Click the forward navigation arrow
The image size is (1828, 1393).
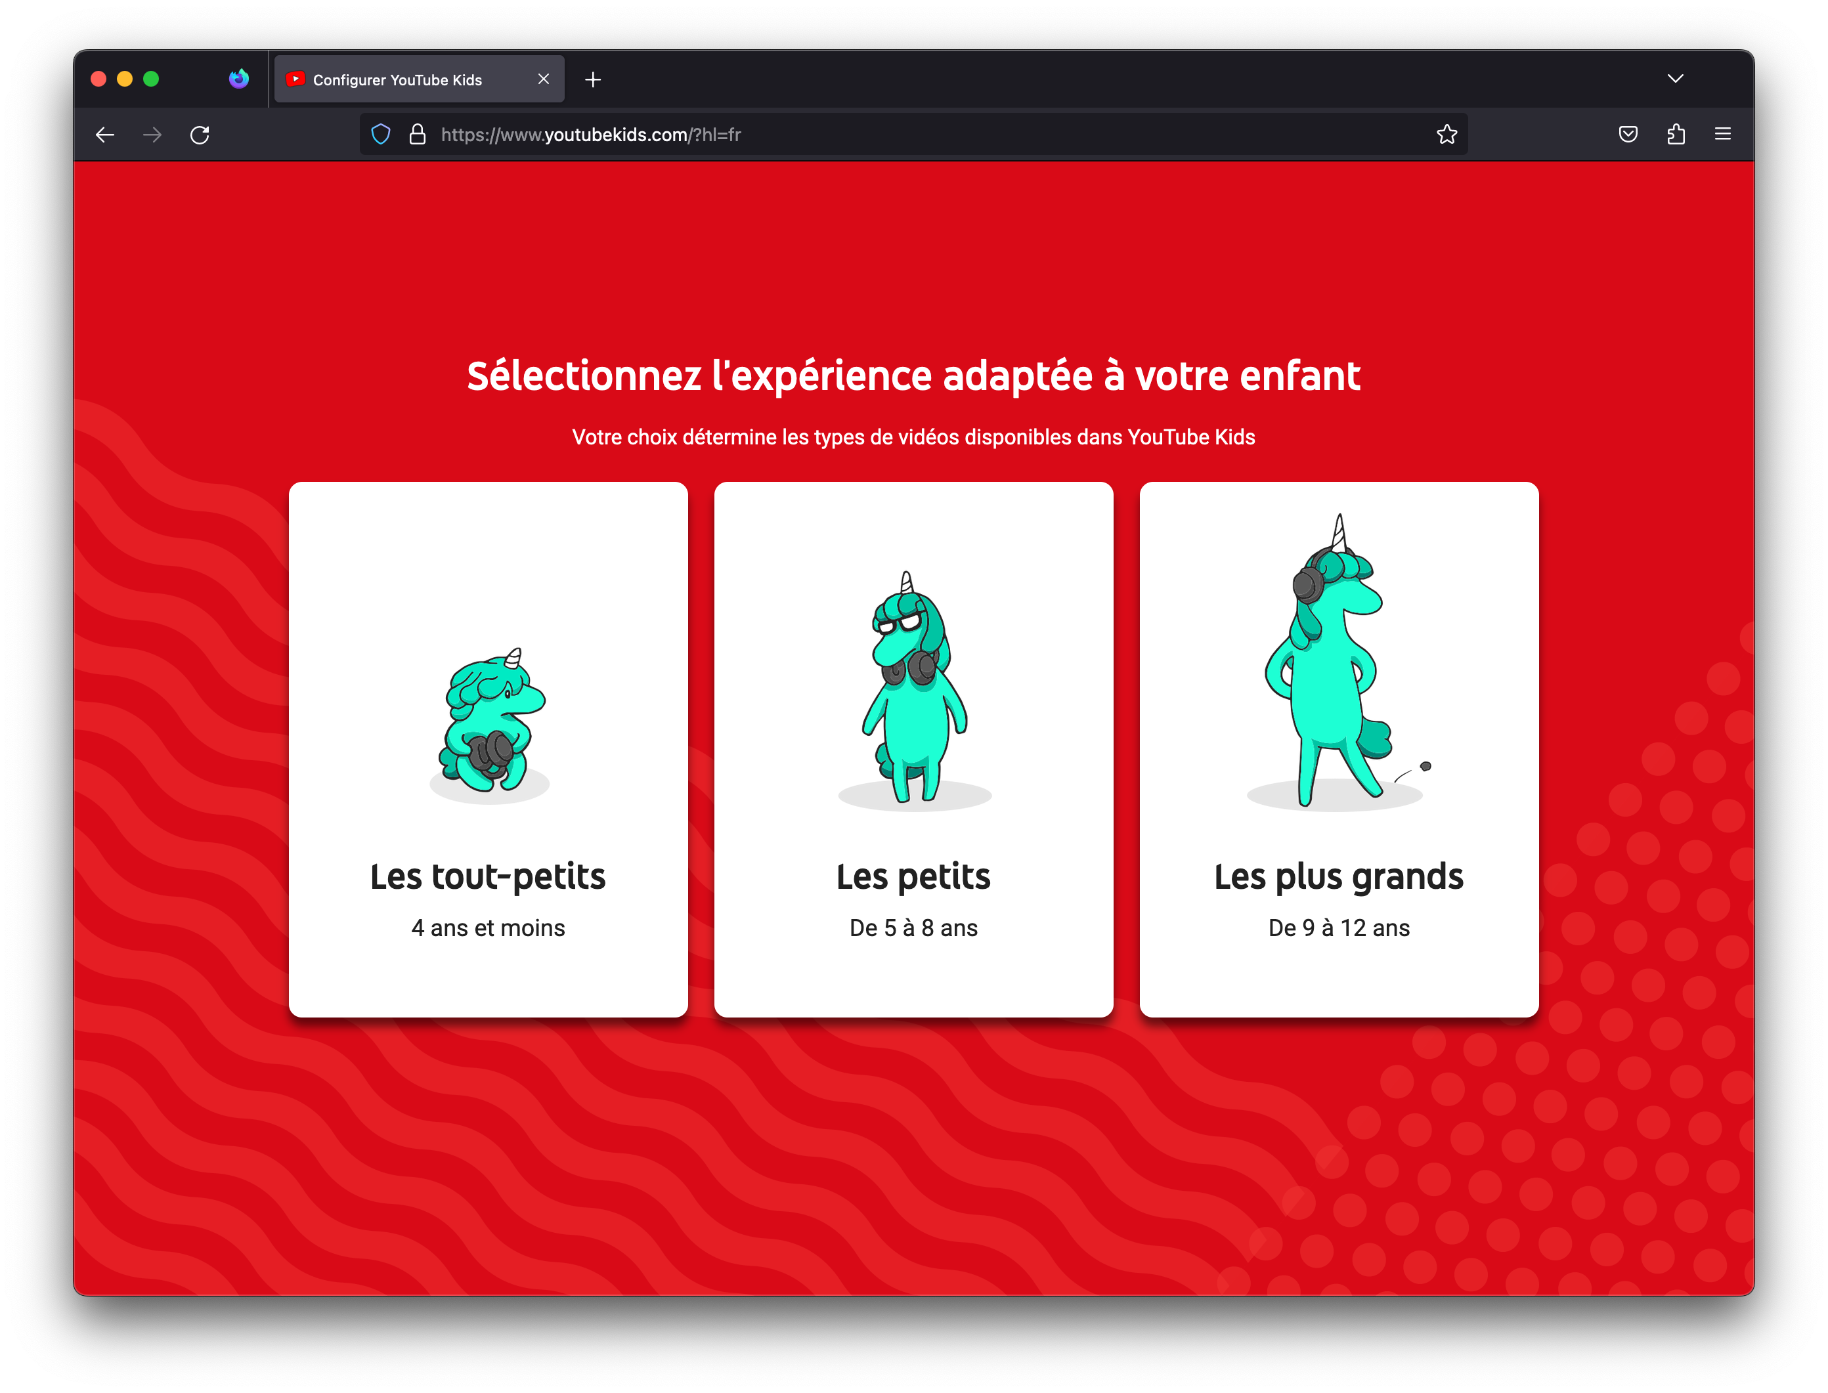click(x=152, y=135)
